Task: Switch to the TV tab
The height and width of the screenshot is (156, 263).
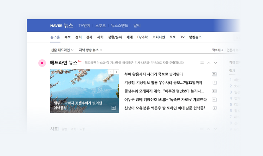Action: tap(182, 37)
